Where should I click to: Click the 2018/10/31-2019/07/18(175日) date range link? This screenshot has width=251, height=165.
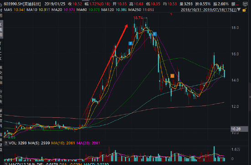click(x=209, y=10)
